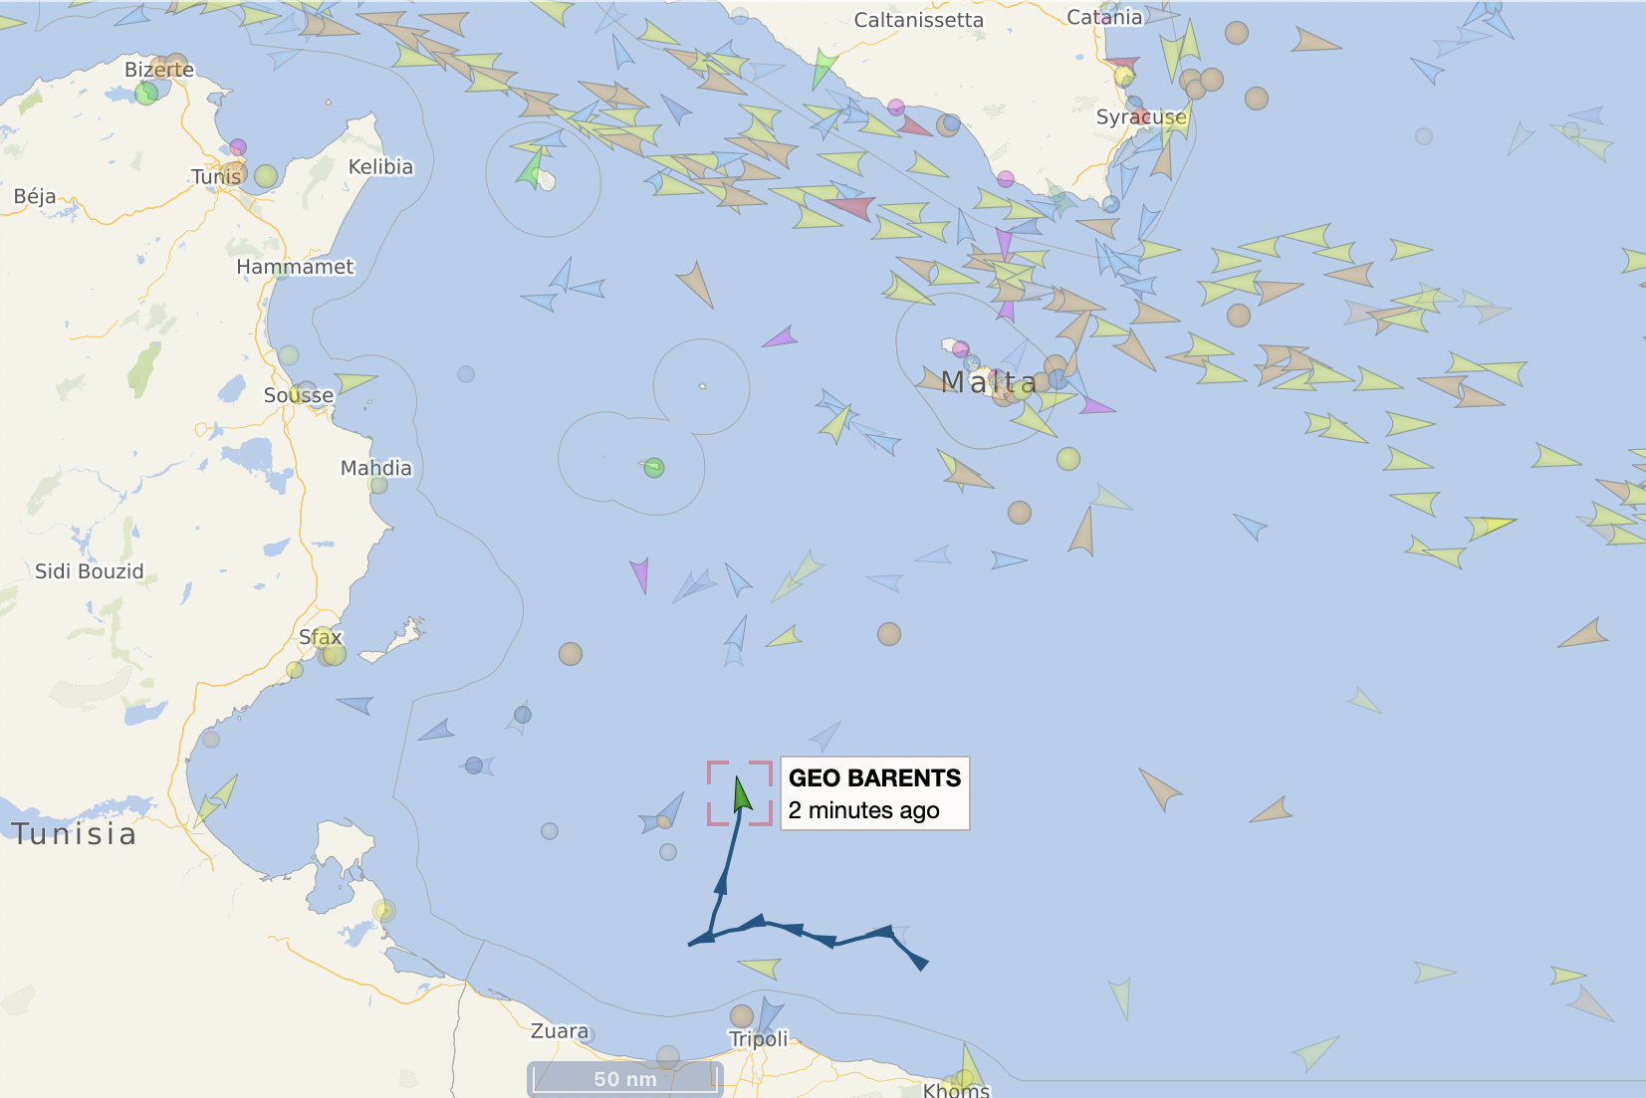Select the purple circle marker above Tunis
This screenshot has height=1098, width=1646.
[x=238, y=147]
